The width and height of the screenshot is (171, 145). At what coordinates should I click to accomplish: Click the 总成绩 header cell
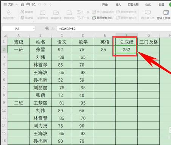click(x=126, y=42)
